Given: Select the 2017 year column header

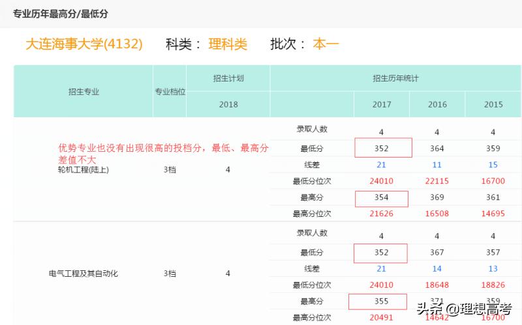Looking at the screenshot, I should (382, 104).
